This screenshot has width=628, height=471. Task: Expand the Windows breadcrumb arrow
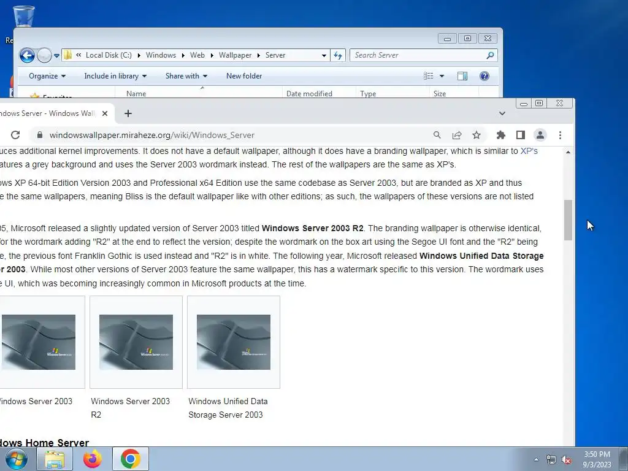click(183, 55)
